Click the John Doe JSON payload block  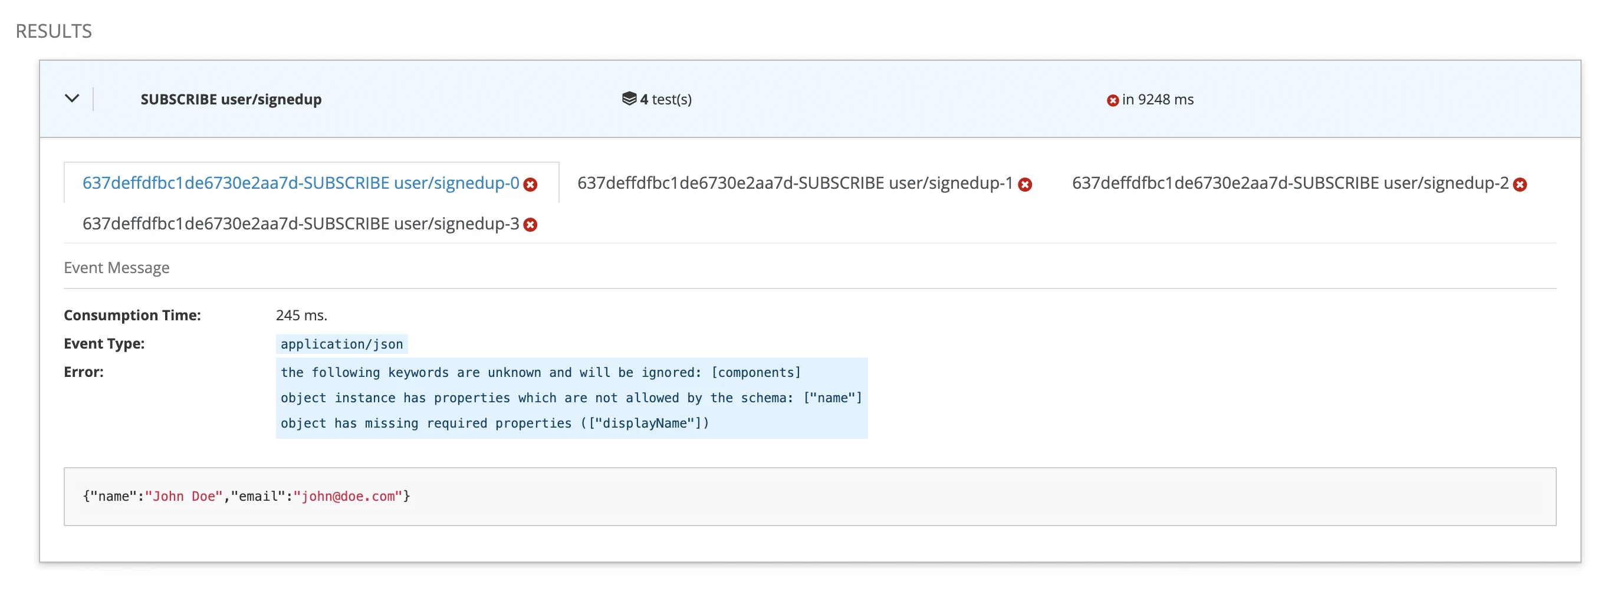click(x=246, y=496)
